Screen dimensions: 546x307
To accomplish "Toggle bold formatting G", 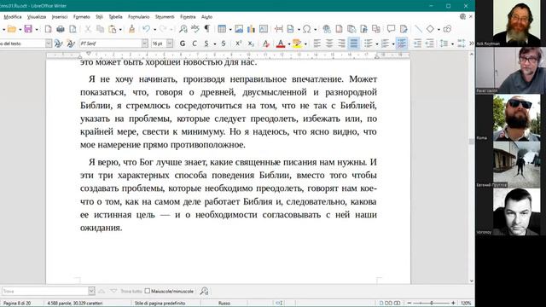I will tap(183, 43).
